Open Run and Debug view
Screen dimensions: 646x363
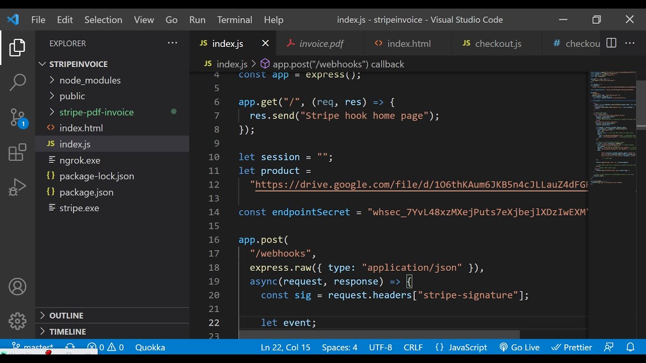click(17, 187)
